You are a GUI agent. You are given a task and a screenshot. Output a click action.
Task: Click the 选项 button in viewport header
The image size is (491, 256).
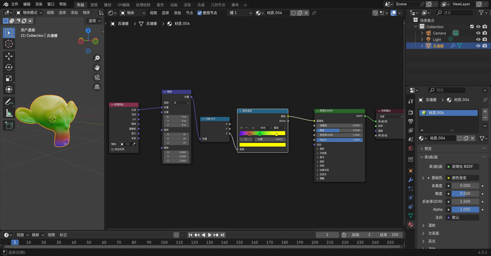(x=94, y=21)
